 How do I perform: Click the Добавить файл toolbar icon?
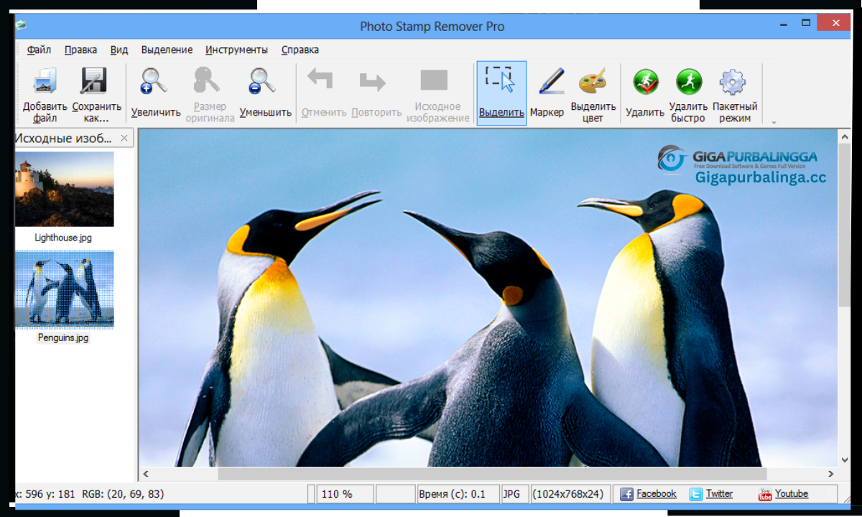45,81
